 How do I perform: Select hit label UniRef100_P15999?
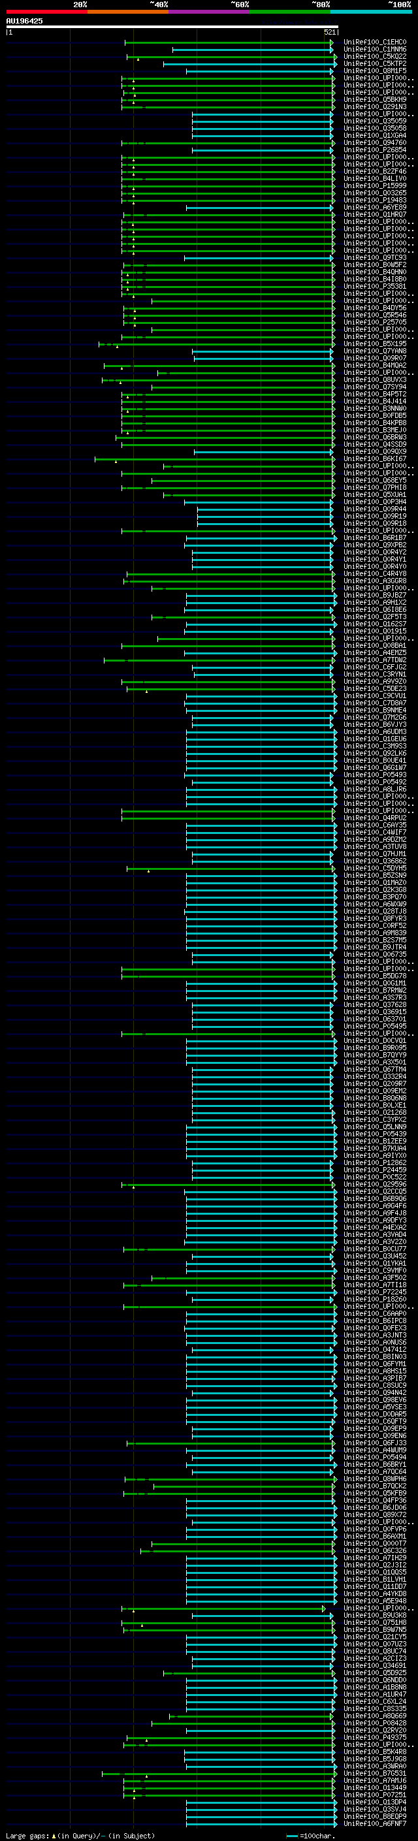click(x=375, y=186)
